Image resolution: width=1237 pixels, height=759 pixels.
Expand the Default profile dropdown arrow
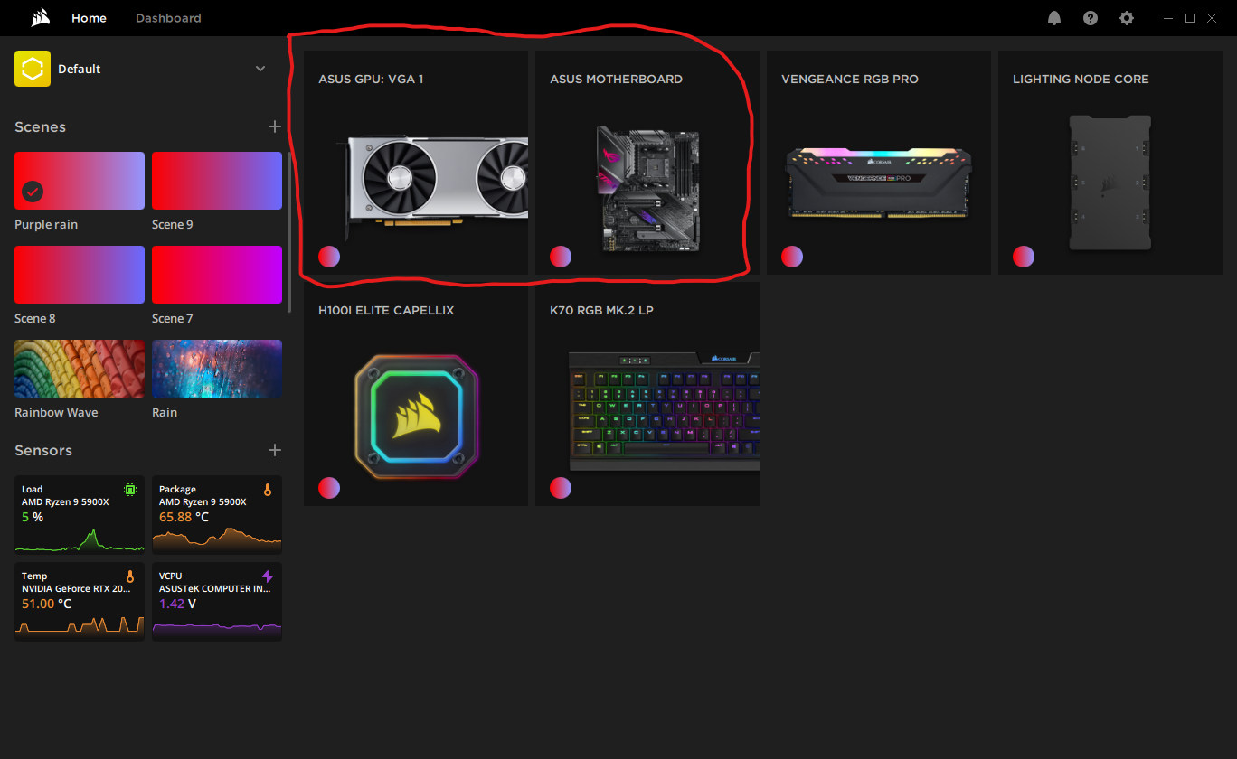click(x=260, y=69)
